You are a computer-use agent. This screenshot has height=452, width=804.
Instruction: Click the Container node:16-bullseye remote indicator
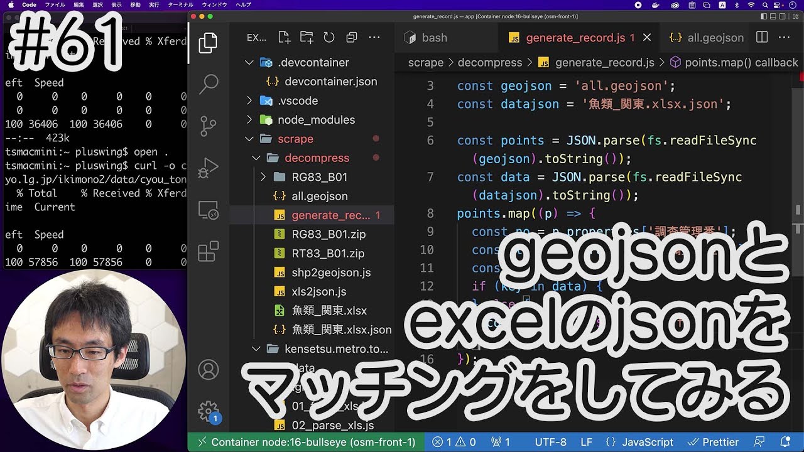coord(307,442)
